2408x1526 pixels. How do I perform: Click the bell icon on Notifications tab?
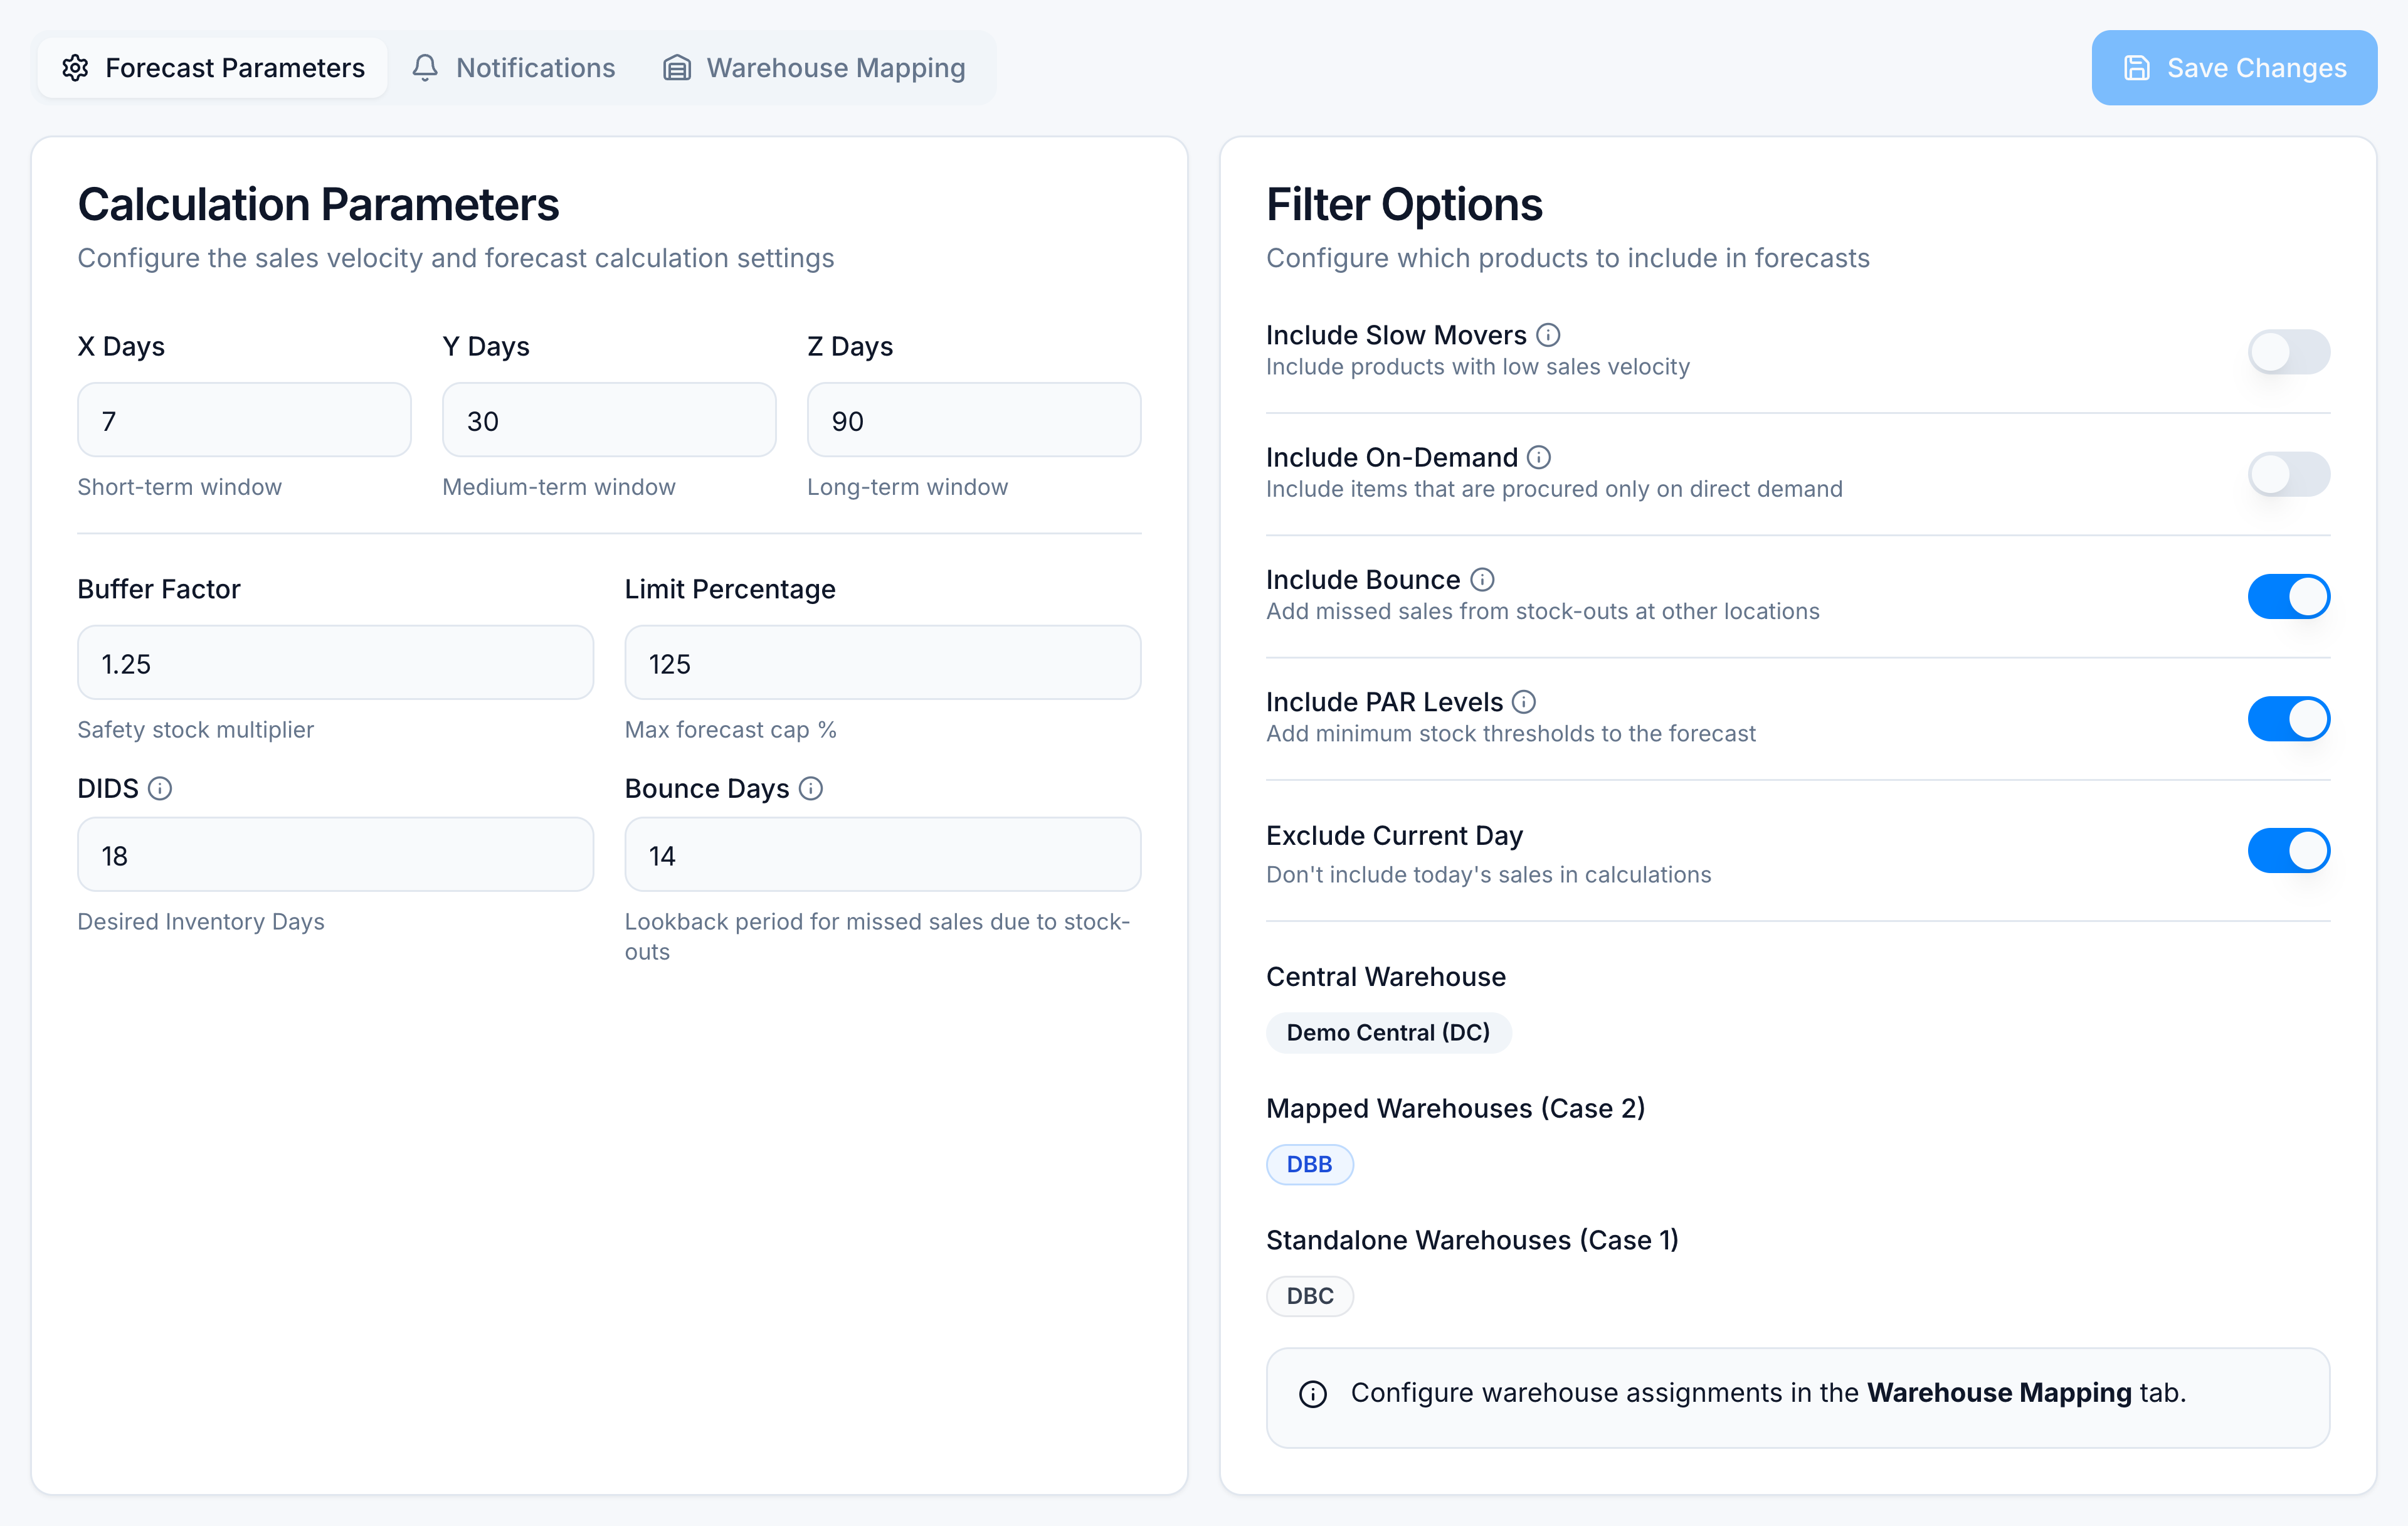pyautogui.click(x=425, y=67)
